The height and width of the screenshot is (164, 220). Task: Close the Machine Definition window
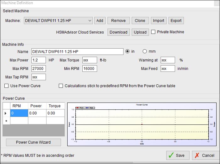(x=217, y=3)
